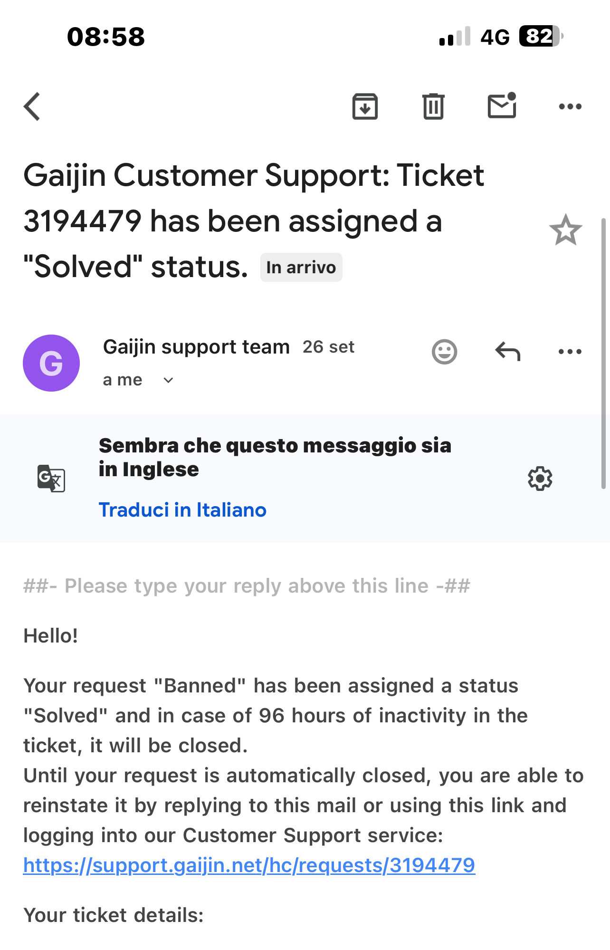Image resolution: width=610 pixels, height=950 pixels.
Task: Tap the sender name 'Gaijin support team'
Action: click(x=196, y=347)
